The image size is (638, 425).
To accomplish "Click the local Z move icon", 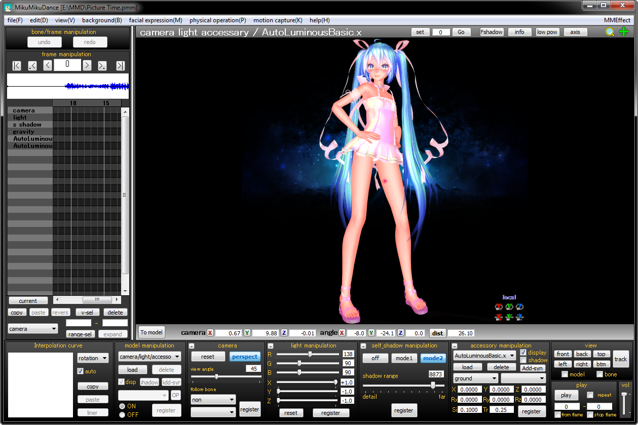I will tap(520, 318).
